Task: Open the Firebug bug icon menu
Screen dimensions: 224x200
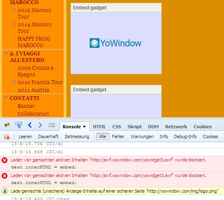Action: click(x=7, y=125)
